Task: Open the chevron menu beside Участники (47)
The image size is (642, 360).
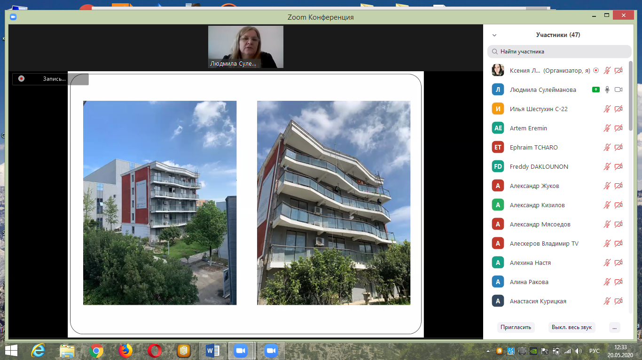Action: point(494,35)
